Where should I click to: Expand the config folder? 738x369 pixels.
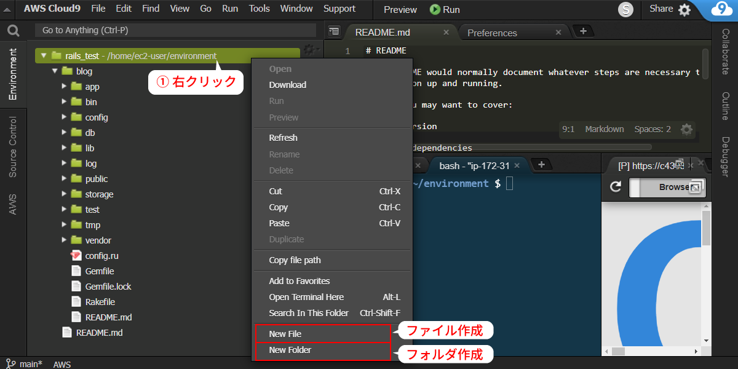(64, 117)
